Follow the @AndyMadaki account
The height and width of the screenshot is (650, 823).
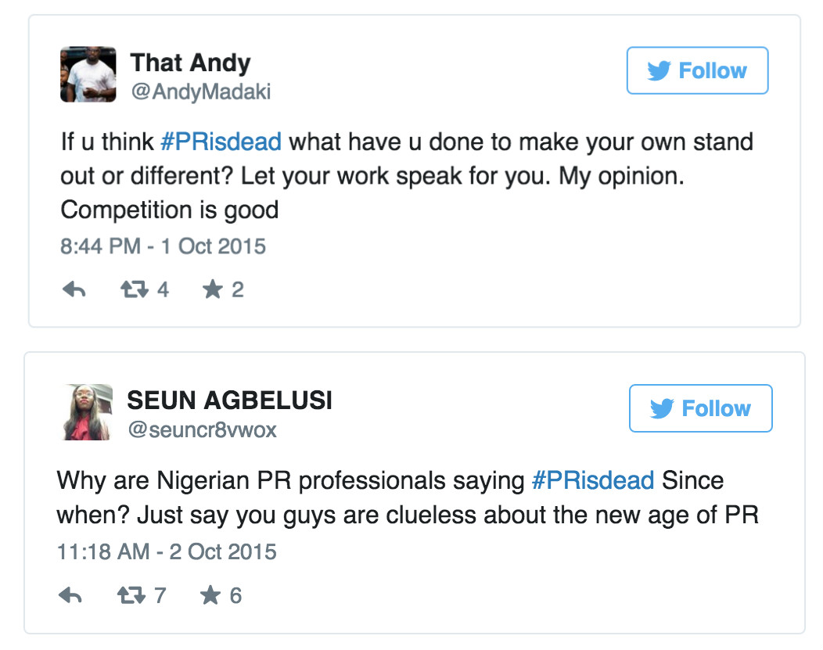[697, 71]
